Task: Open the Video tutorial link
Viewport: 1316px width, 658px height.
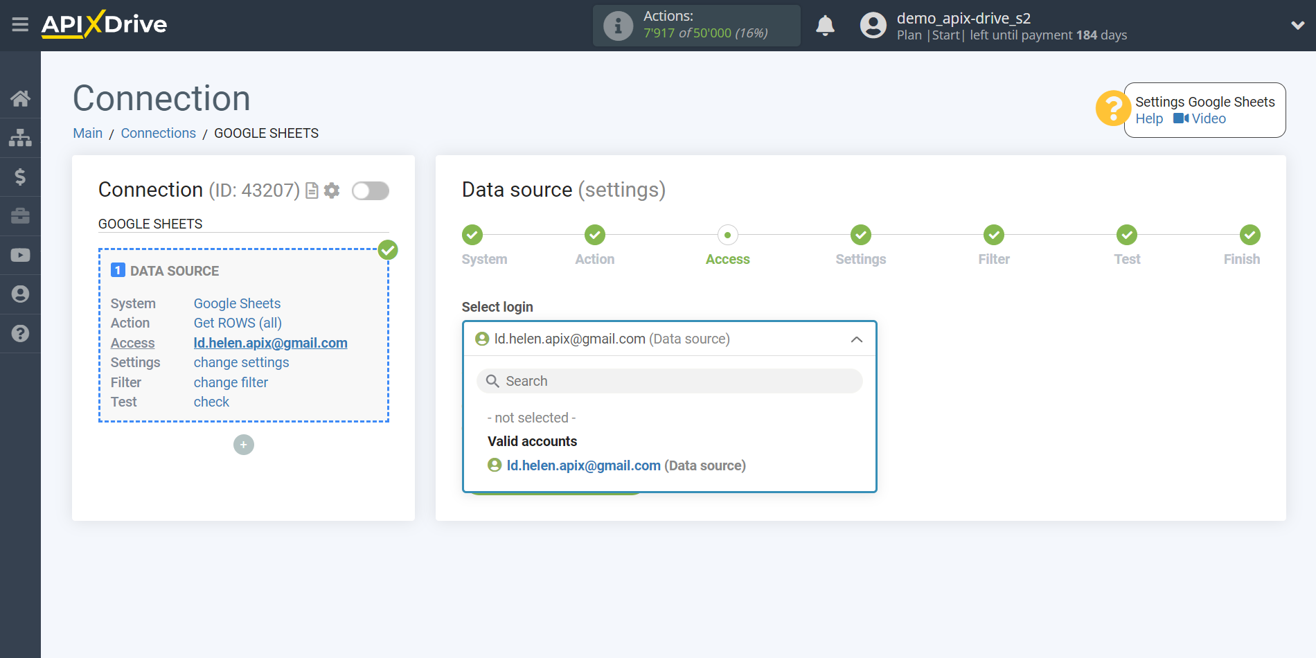Action: tap(1200, 118)
